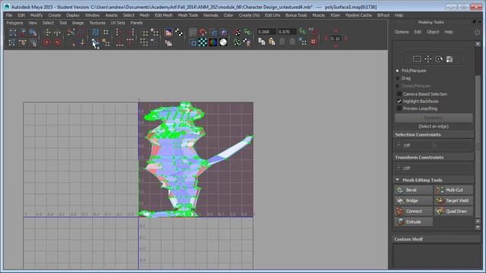Open the Edit UVs menu
The height and width of the screenshot is (273, 486).
tap(272, 15)
